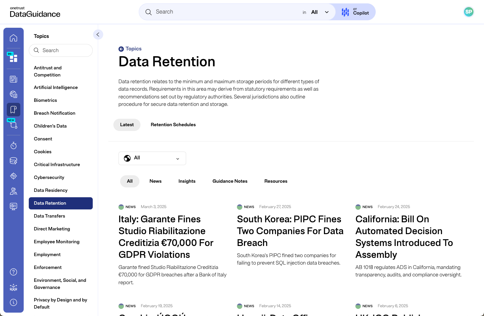Click the help question mark icon

pyautogui.click(x=14, y=272)
